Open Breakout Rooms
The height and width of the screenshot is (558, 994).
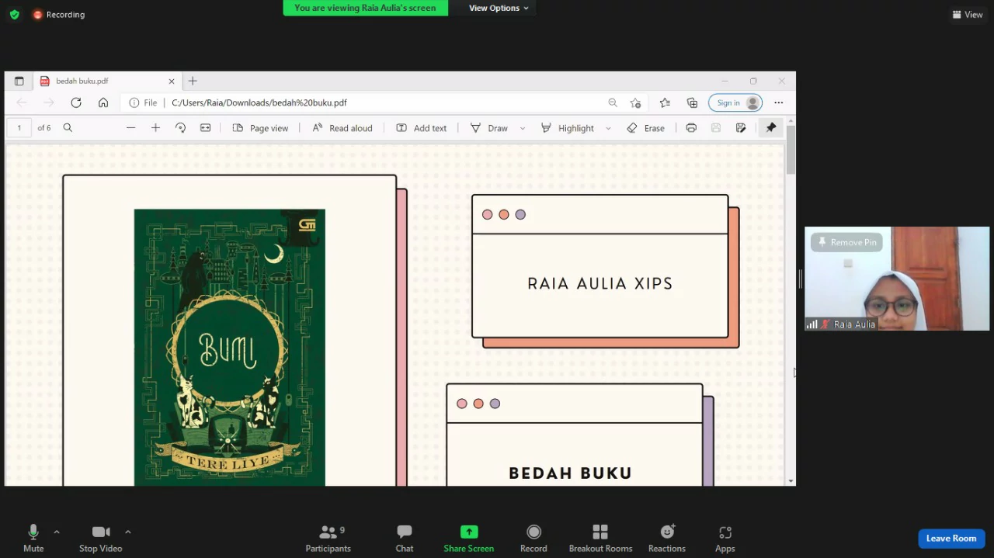600,538
